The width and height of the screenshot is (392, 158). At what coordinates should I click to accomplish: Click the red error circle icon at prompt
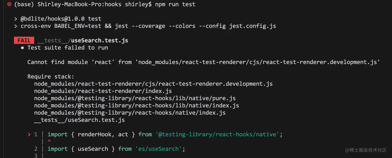pos(9,4)
